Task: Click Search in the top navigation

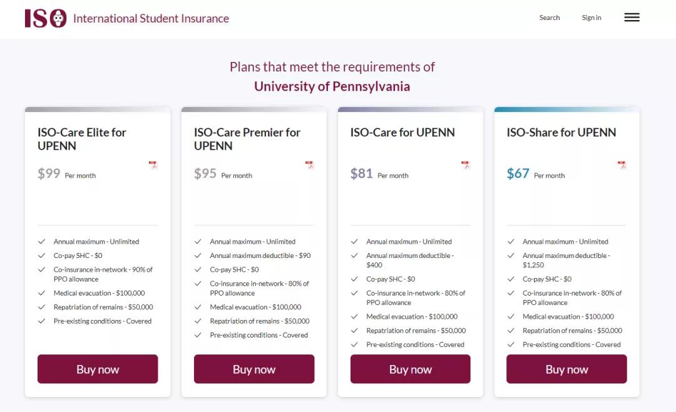Action: pos(550,18)
